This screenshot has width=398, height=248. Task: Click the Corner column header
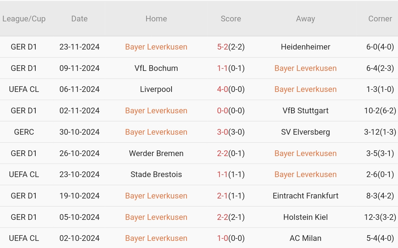380,19
